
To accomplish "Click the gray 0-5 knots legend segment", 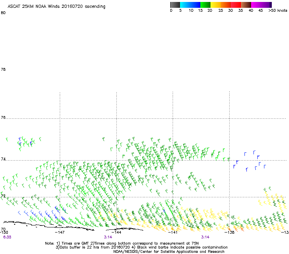I will pos(175,5).
